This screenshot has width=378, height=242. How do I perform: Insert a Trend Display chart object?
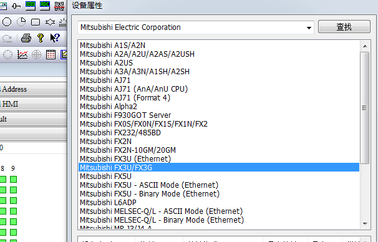pos(22,55)
